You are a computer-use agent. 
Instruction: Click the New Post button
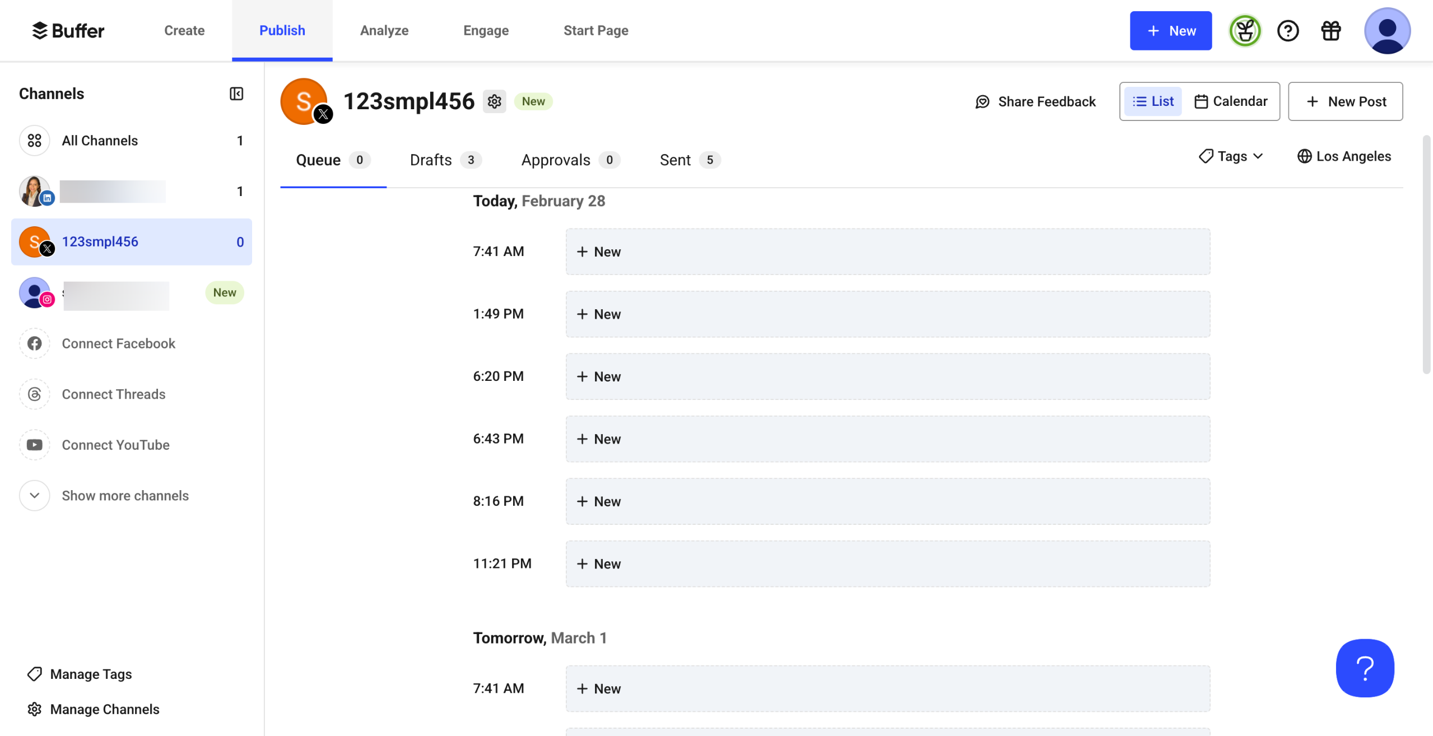1345,101
